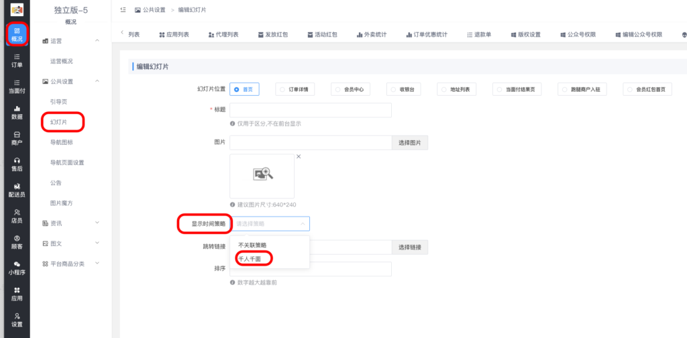687x338 pixels.
Task: Open the 概况 overview icon in the sidebar
Action: pyautogui.click(x=17, y=35)
